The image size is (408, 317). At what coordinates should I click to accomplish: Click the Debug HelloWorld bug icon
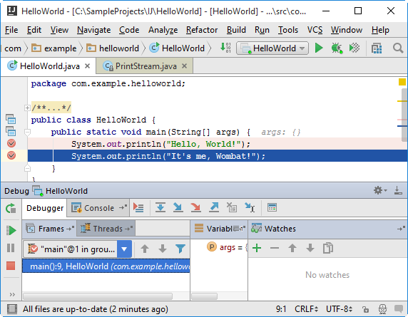pos(337,48)
